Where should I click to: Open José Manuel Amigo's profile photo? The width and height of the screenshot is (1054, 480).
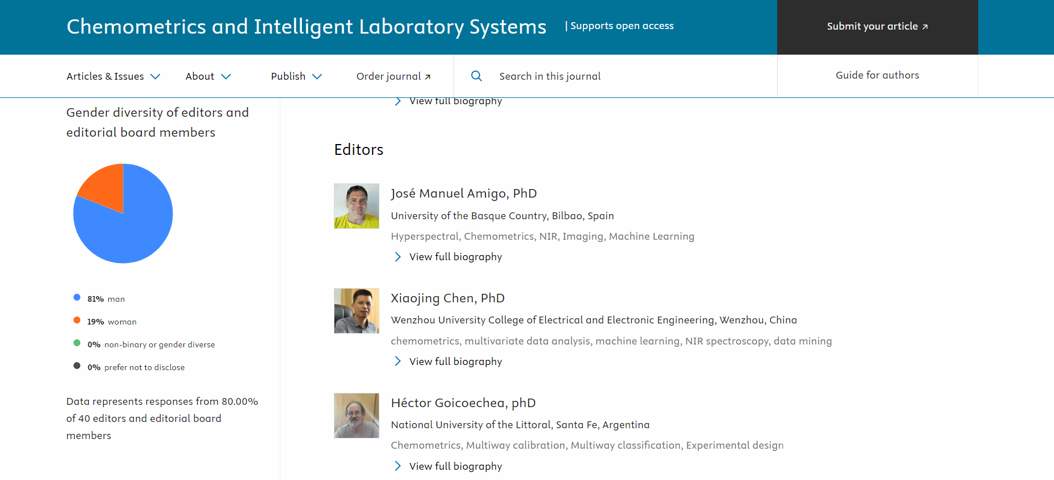[x=357, y=206]
